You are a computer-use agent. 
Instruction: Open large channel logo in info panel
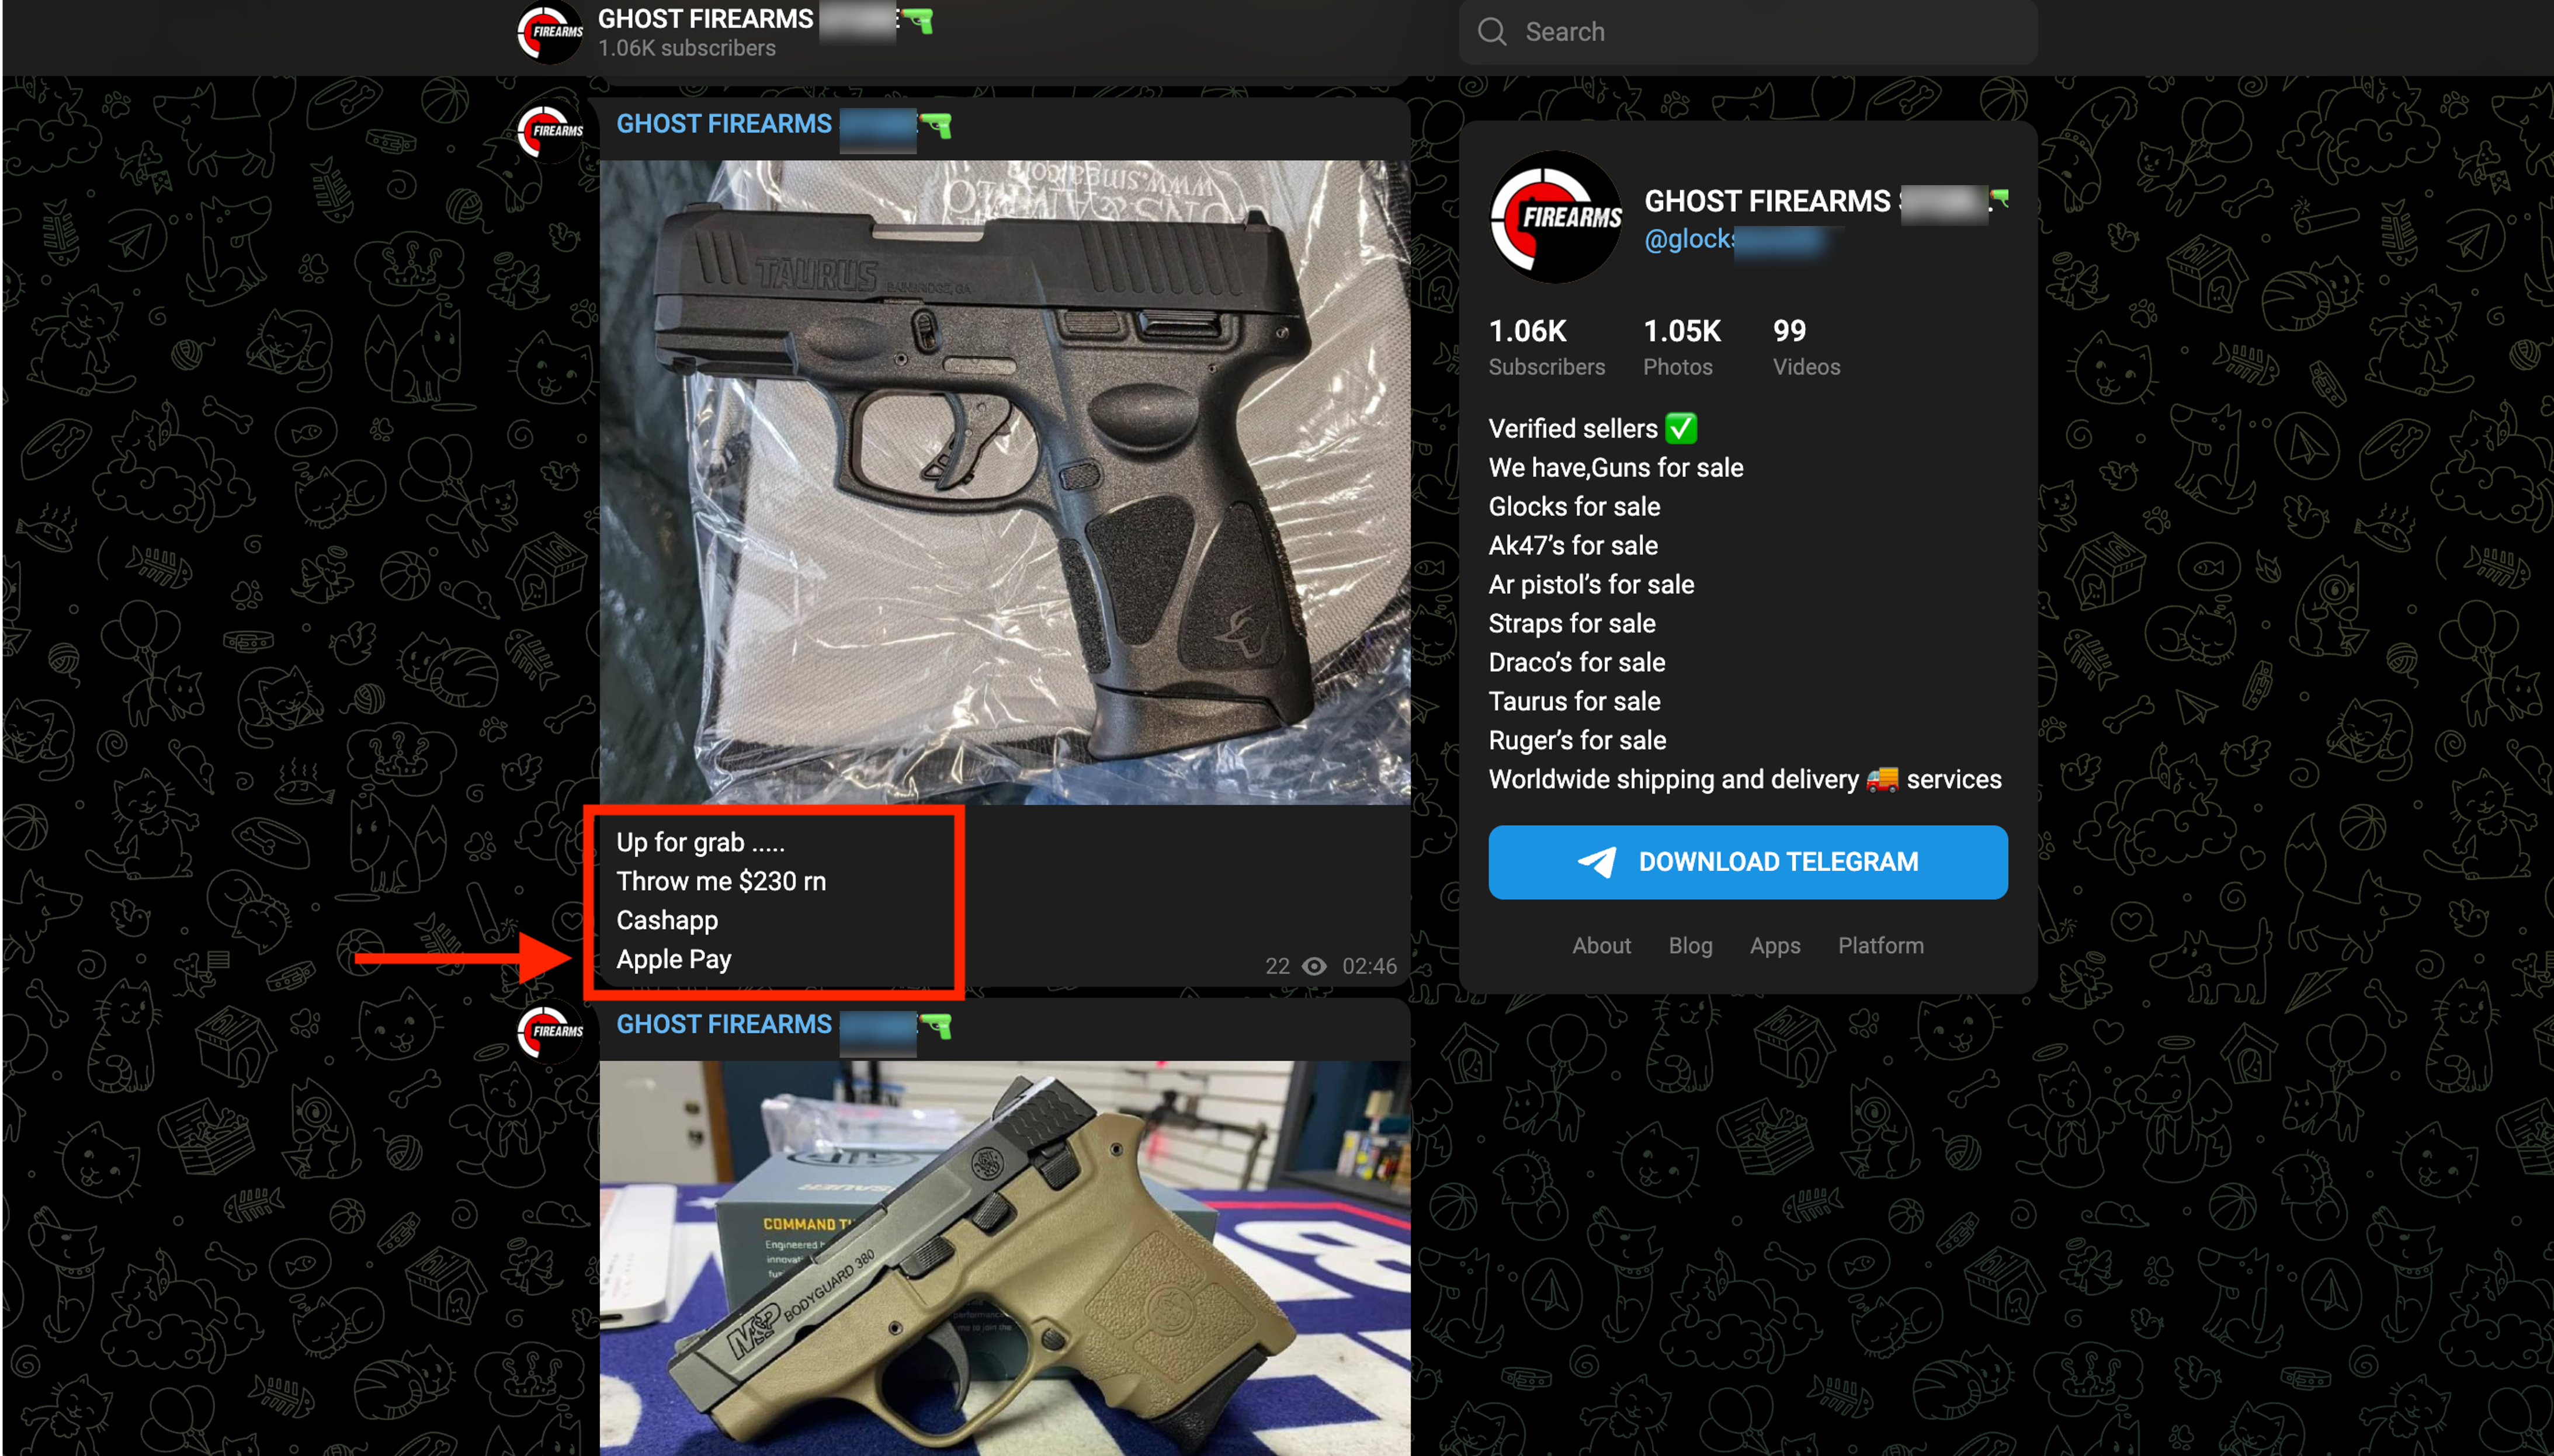click(x=1555, y=216)
